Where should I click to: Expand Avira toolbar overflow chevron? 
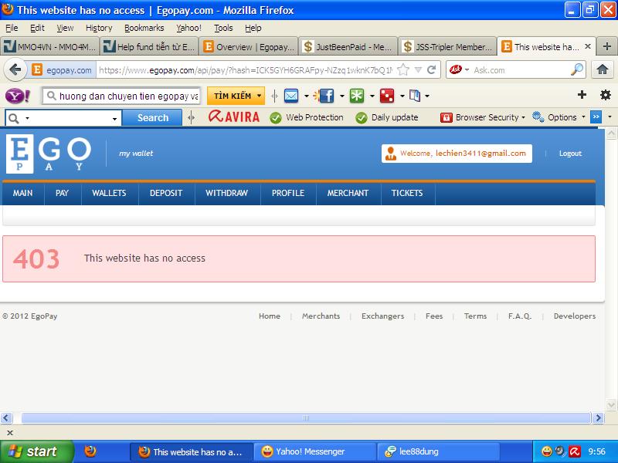pyautogui.click(x=596, y=117)
